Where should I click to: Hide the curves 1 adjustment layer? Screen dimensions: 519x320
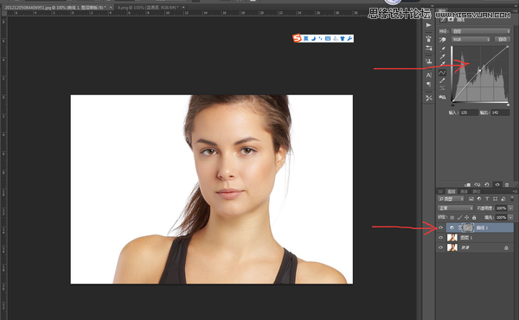click(x=440, y=227)
